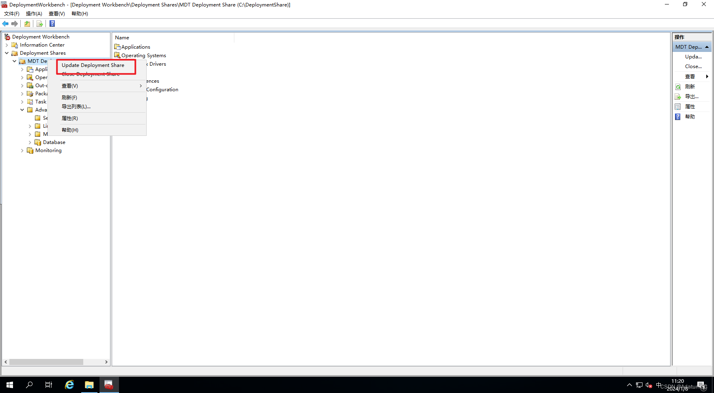Expand the Oper... node arrow
Image resolution: width=714 pixels, height=393 pixels.
click(x=22, y=77)
